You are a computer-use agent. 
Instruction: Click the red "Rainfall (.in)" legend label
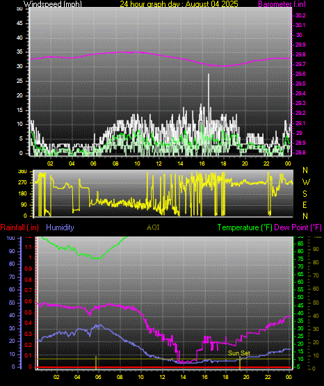[x=19, y=227]
